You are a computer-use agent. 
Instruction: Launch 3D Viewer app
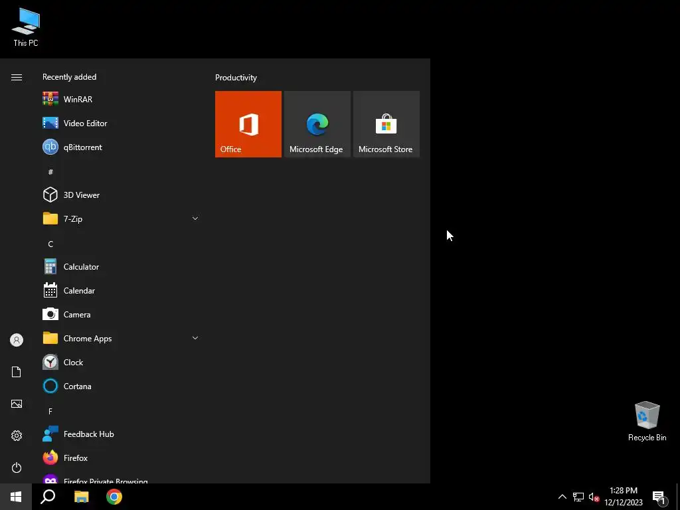tap(121, 195)
